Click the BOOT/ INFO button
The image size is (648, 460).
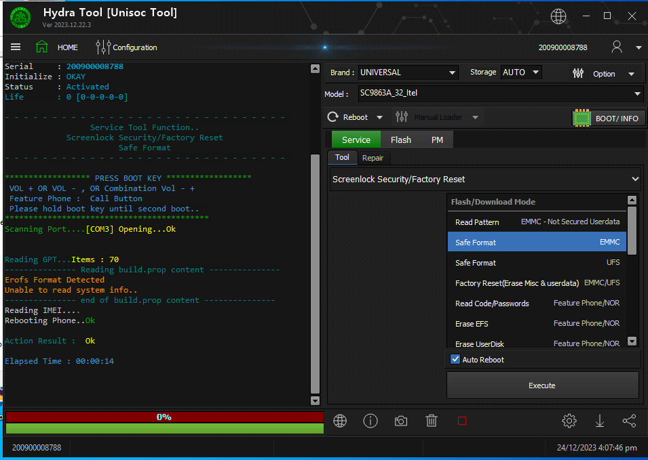(608, 119)
